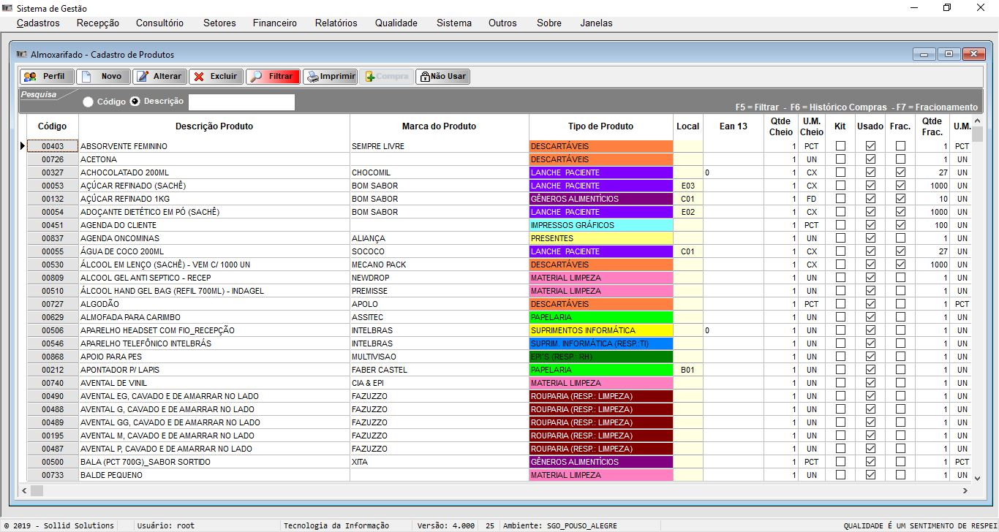Open the Relatórios menu
The image size is (999, 532).
[336, 23]
